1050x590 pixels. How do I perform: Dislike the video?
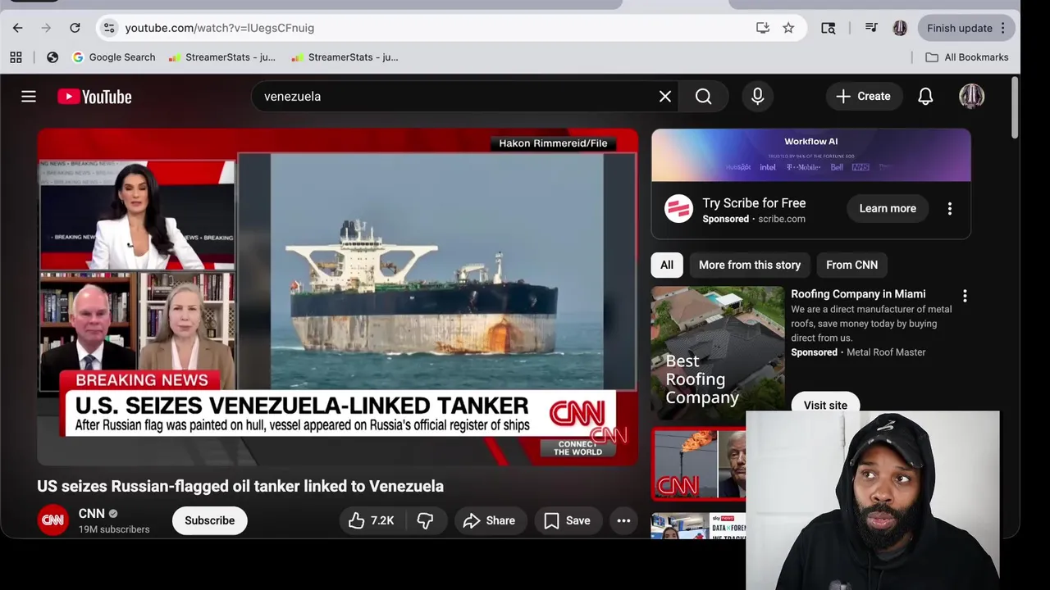click(x=425, y=520)
